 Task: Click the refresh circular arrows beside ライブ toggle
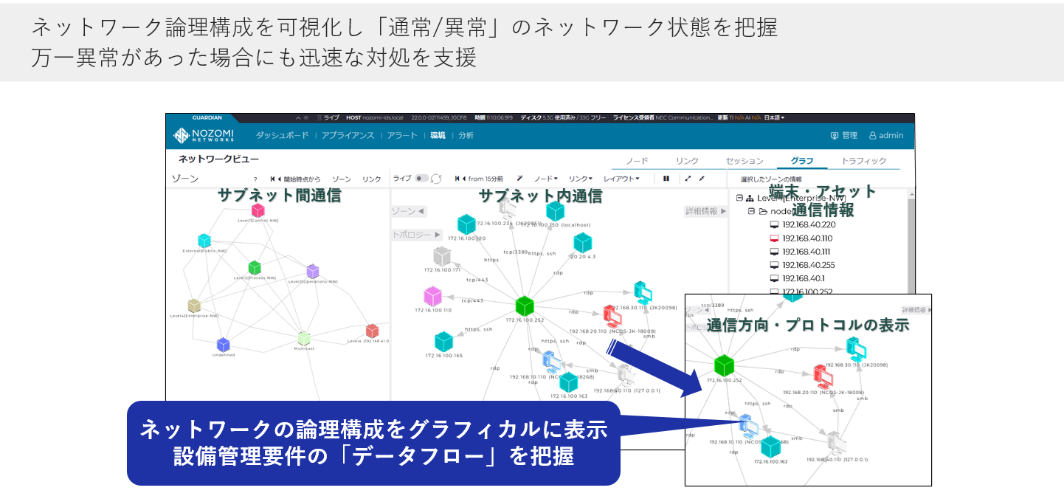click(437, 179)
